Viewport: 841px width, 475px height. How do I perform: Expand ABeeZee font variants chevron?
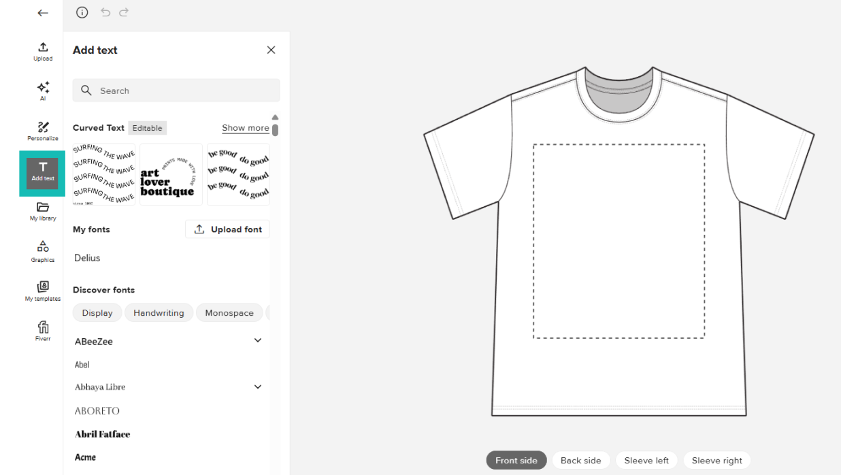point(258,340)
